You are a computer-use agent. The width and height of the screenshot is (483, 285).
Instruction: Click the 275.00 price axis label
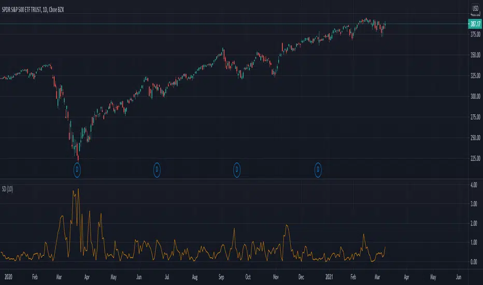click(475, 117)
